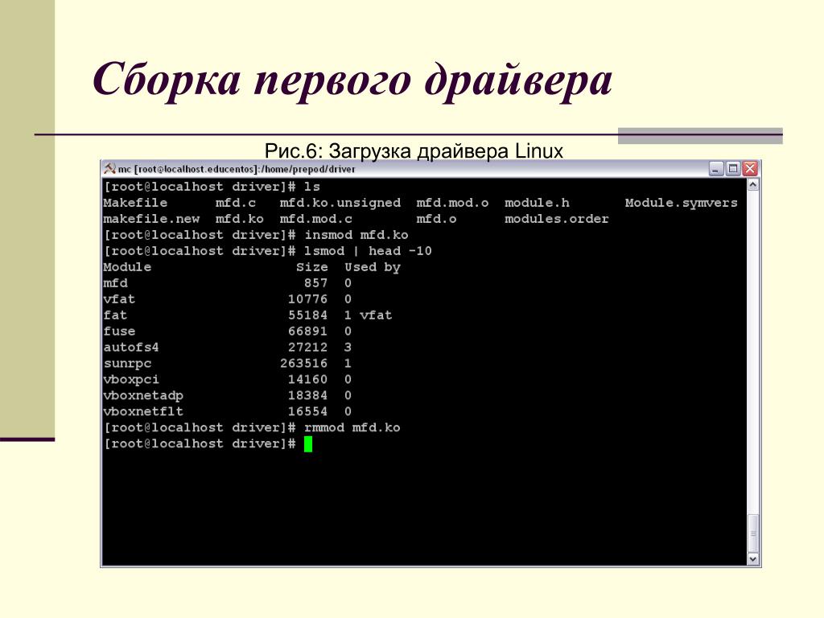Select the 'mfd.c' file name
824x618 pixels.
pyautogui.click(x=236, y=203)
